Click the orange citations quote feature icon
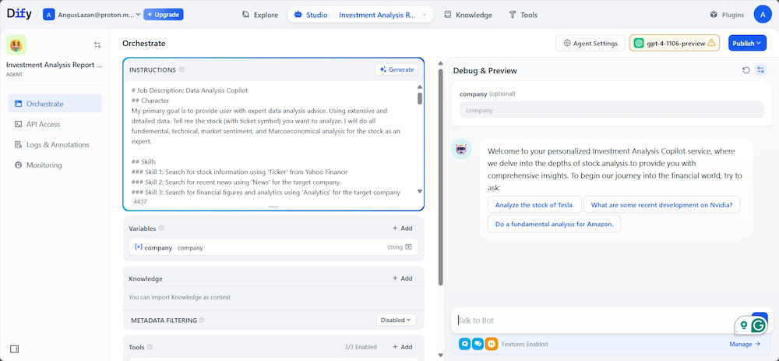 point(491,344)
